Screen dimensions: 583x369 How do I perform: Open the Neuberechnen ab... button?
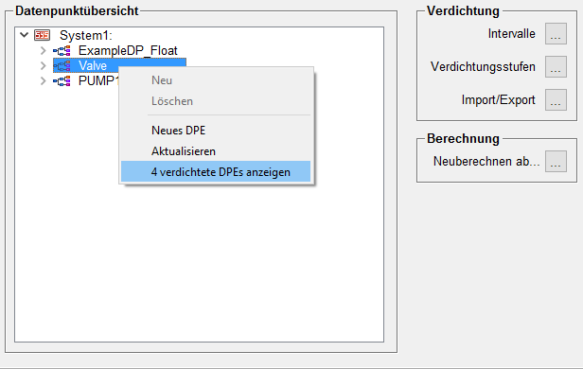[556, 161]
